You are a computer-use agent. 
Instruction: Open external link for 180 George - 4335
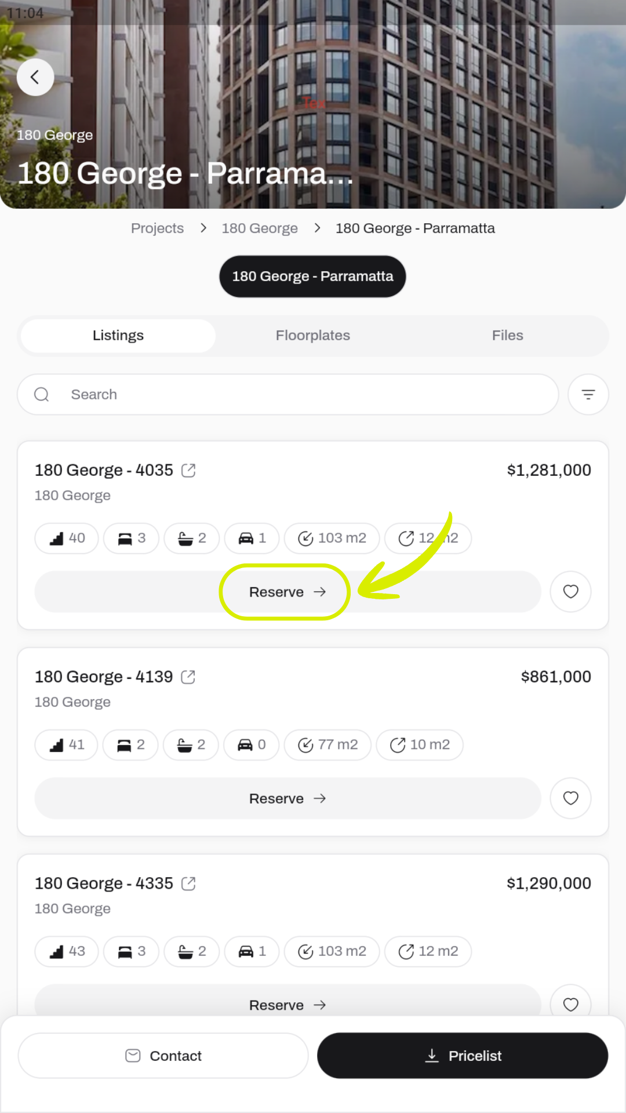[x=188, y=883]
